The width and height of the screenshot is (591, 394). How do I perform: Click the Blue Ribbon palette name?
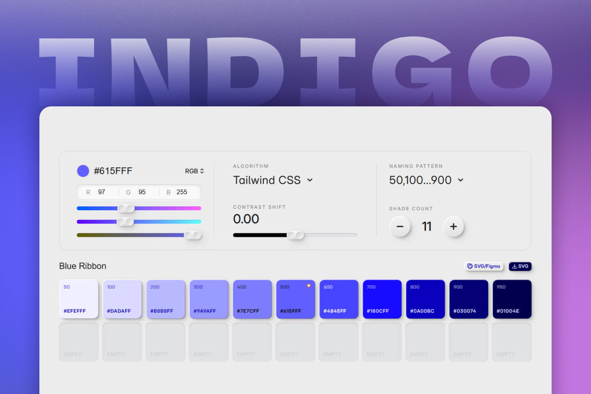(x=83, y=266)
